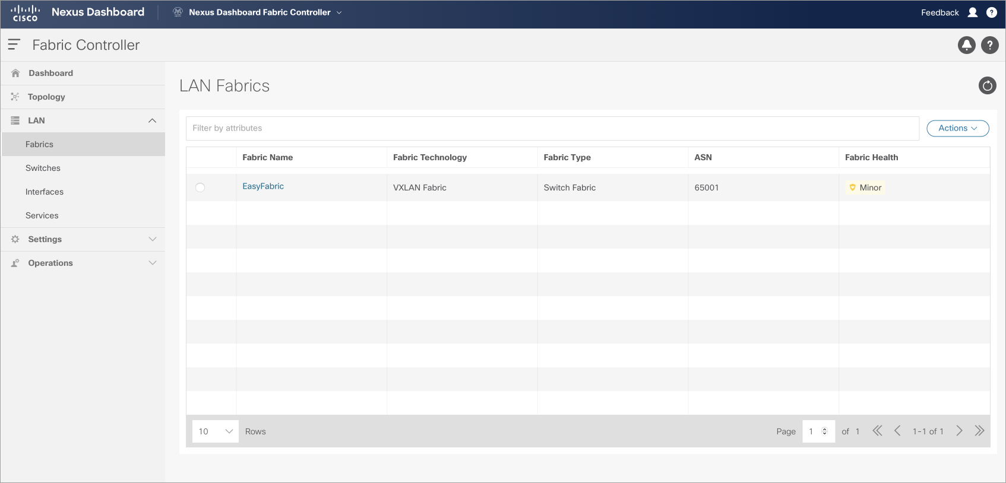Click the refresh icon for LAN Fabrics
Screen dimensions: 1006x483
987,85
